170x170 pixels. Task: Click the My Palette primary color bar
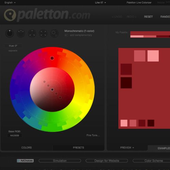150,33
